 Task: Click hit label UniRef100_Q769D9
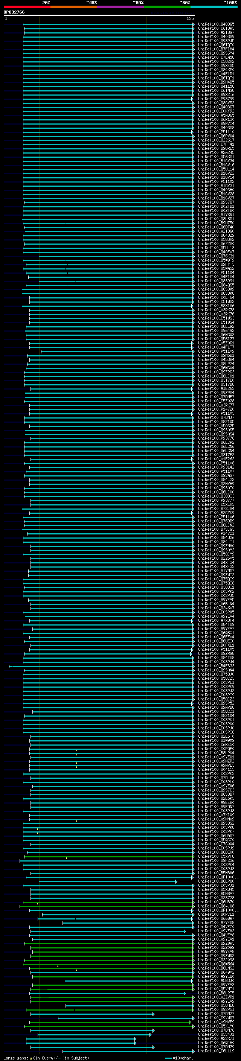216,521
